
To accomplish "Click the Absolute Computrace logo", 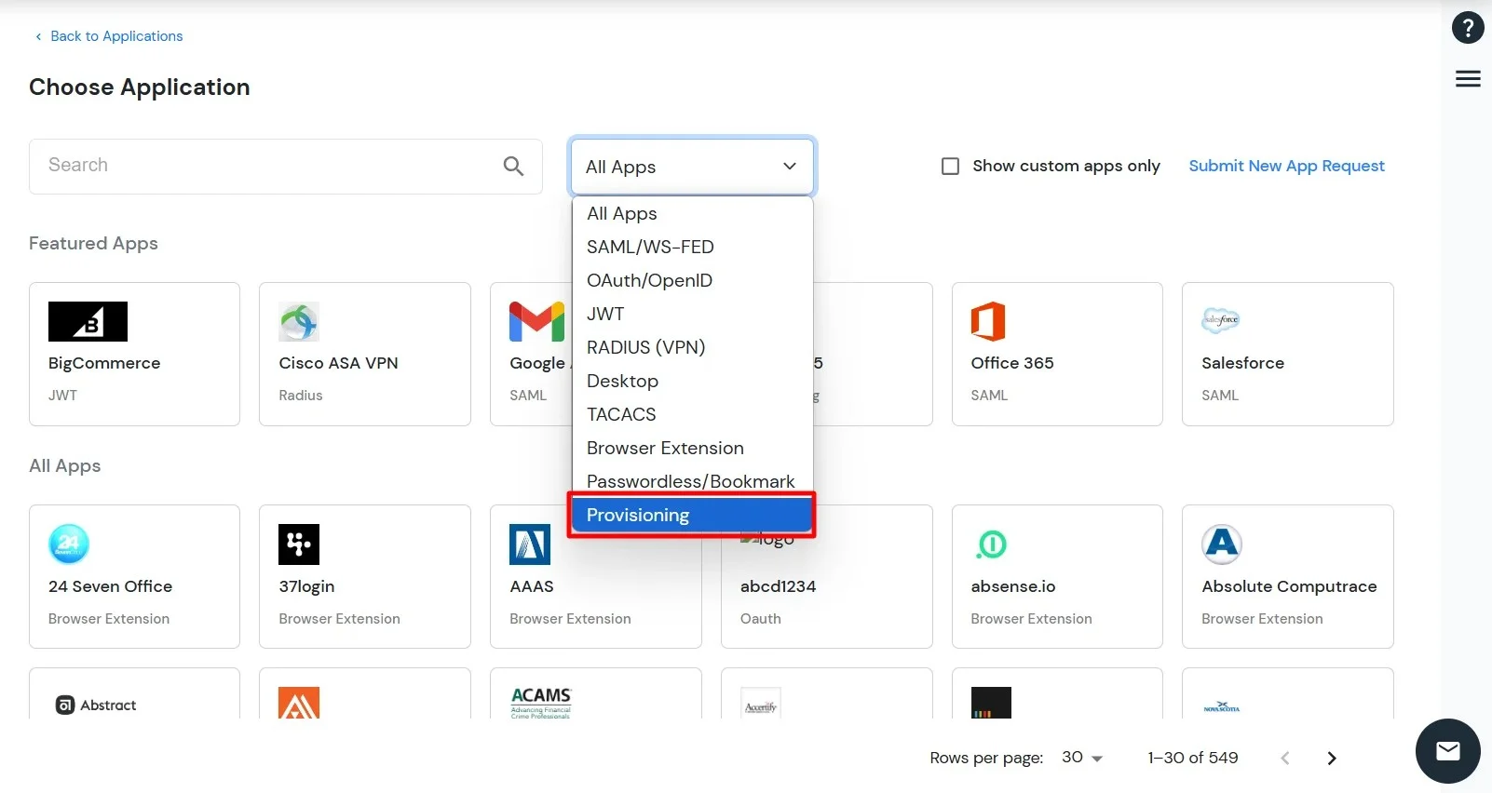I will [1222, 544].
